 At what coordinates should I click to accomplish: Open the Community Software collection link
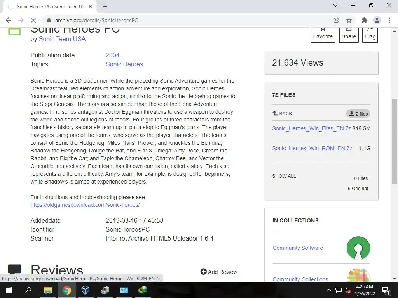point(297,248)
